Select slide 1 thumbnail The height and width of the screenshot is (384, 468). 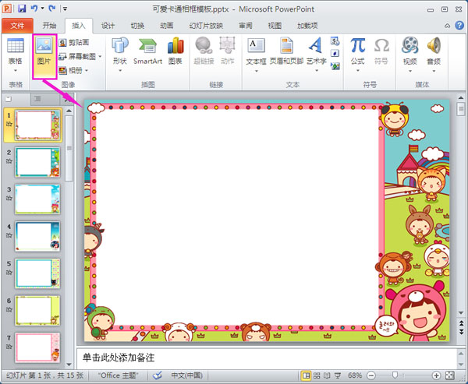[x=37, y=125]
